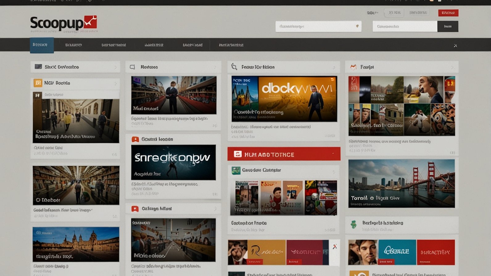491x276 pixels.
Task: Click the orange icon beside NCN Boctis
Action: (38, 83)
